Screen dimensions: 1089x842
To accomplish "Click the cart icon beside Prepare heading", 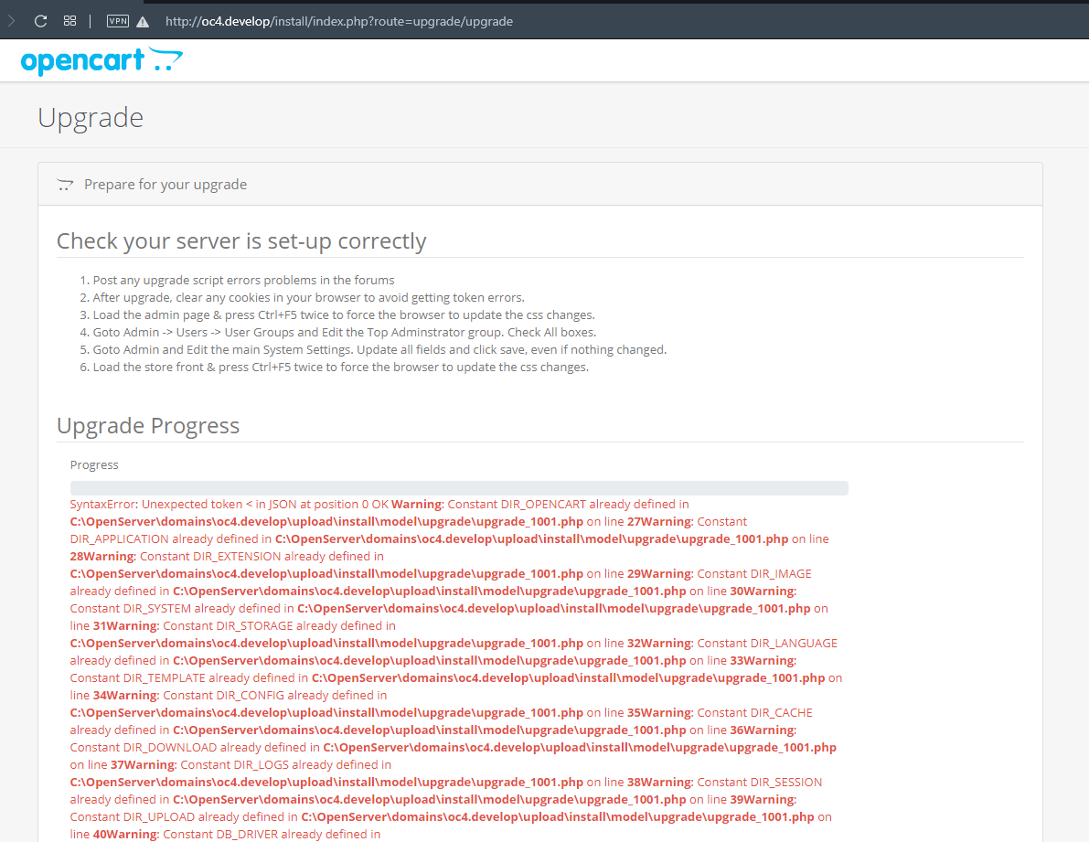I will 65,185.
